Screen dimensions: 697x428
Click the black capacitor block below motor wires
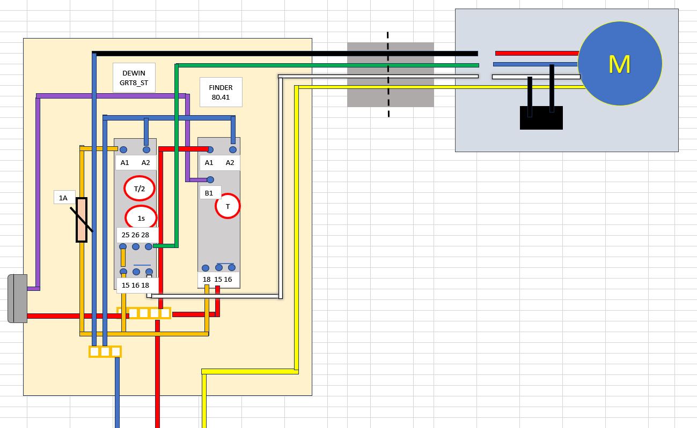coord(541,118)
